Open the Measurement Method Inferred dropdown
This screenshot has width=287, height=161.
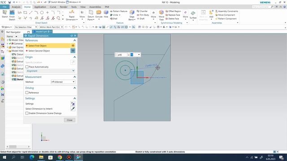(63, 82)
